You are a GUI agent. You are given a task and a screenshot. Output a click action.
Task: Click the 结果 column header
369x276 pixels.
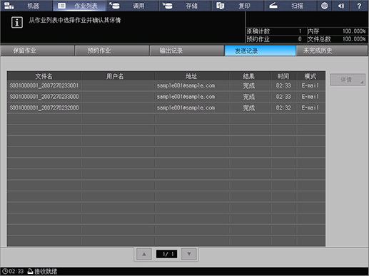[250, 76]
